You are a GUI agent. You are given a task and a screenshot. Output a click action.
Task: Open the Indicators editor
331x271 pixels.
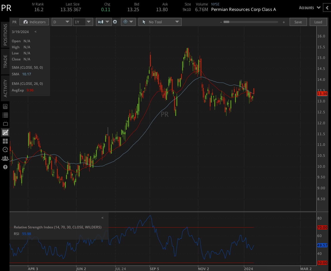click(x=34, y=22)
